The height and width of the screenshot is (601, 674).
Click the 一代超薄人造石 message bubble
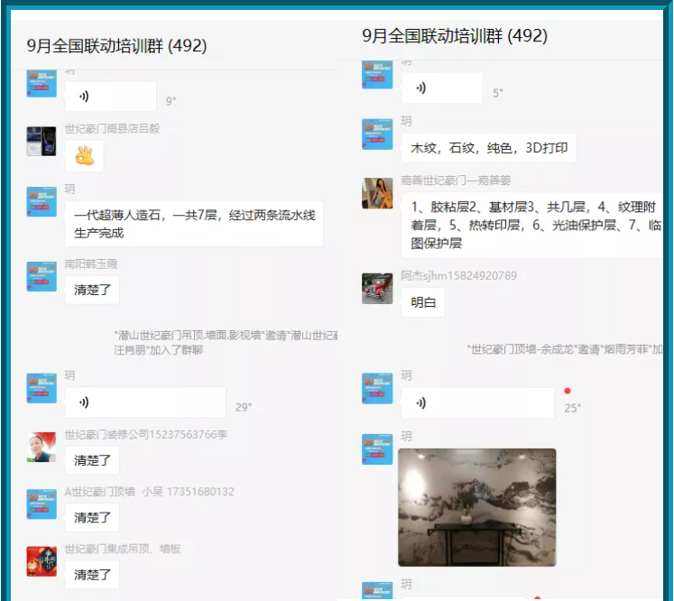click(193, 224)
